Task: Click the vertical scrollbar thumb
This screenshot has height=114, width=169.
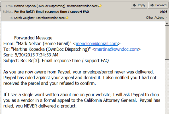Action: [x=167, y=43]
